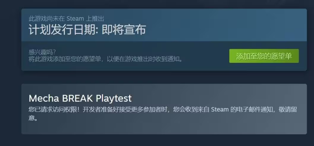Click the word Steam in the not-released notice

[75, 19]
